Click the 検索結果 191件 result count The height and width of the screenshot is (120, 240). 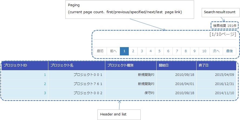[225, 26]
